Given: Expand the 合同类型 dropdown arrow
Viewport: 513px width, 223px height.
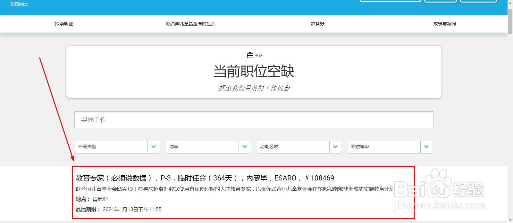Looking at the screenshot, I should click(x=154, y=147).
